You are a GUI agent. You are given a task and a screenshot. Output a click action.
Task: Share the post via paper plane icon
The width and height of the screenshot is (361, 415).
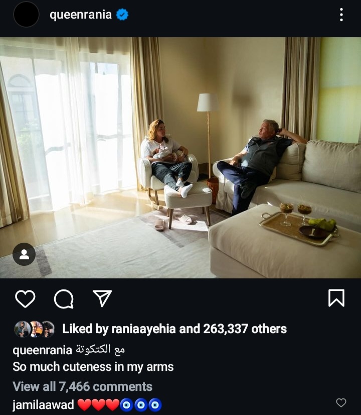tap(102, 298)
